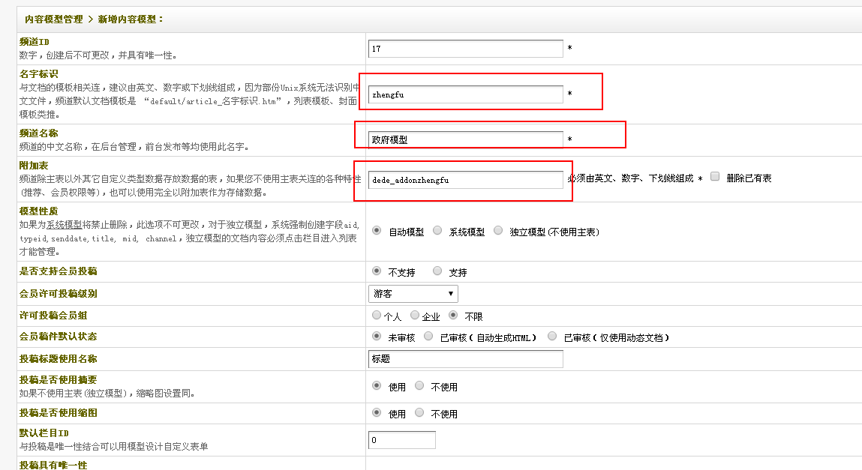
Task: Click the 附加表 field containing dede_addonzhengfu
Action: pyautogui.click(x=466, y=180)
